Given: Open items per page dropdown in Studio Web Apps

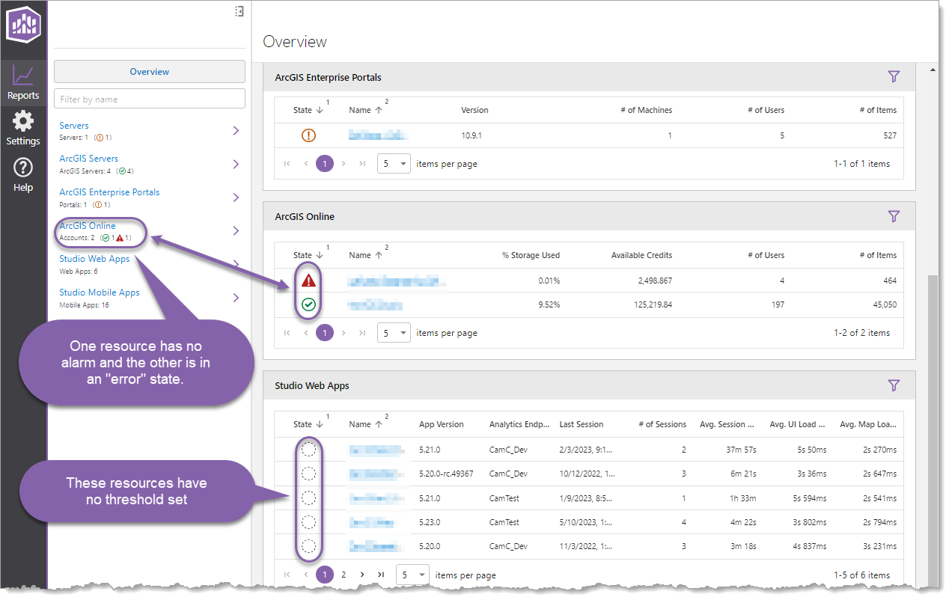Looking at the screenshot, I should [x=412, y=575].
